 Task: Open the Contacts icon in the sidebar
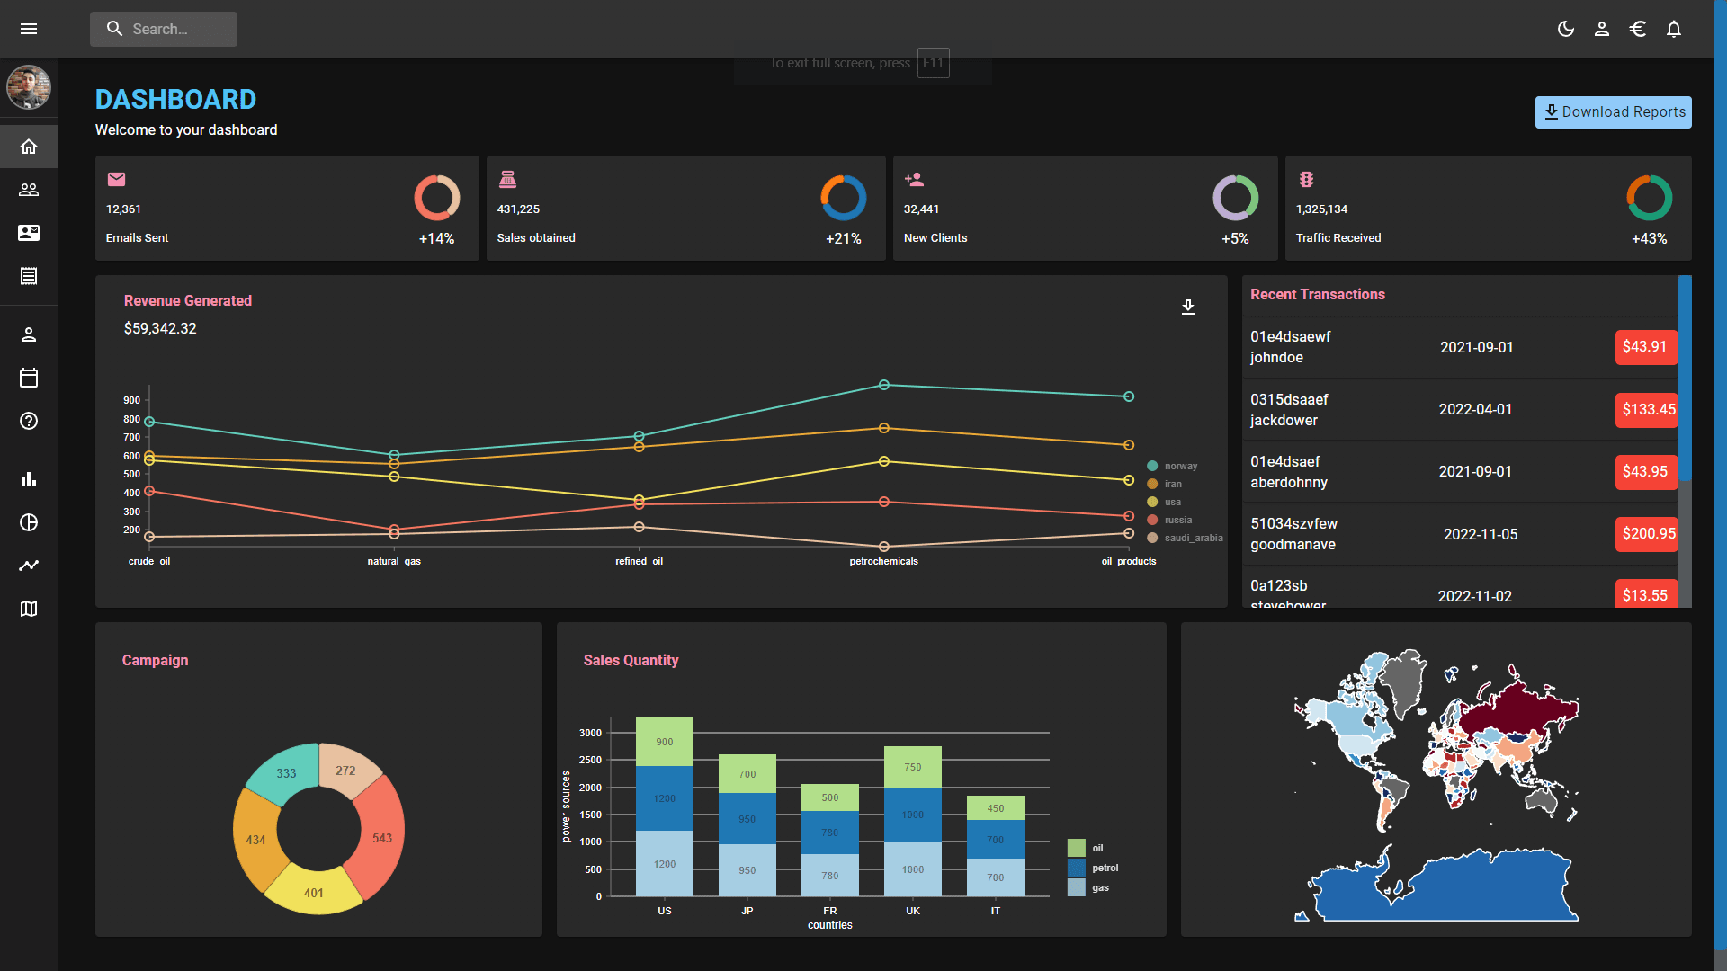[29, 233]
